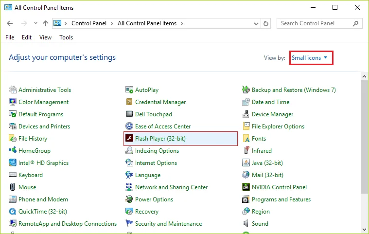Viewport: 369px width, 234px height.
Task: Expand chevron before Control Panel breadcrumb
Action: point(66,23)
